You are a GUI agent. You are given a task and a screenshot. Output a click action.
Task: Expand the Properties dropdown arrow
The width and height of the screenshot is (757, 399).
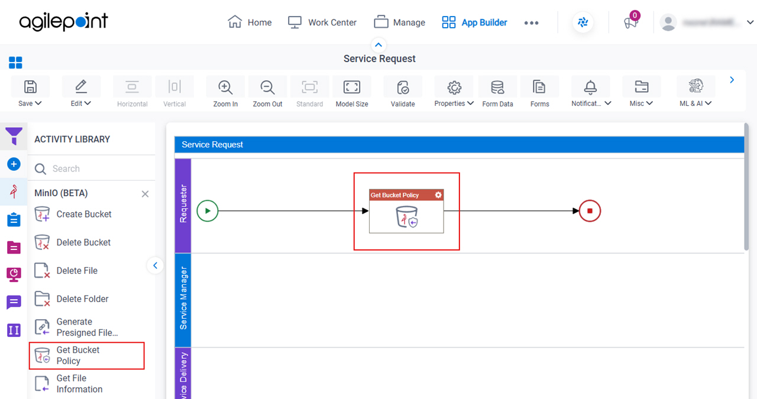(x=470, y=103)
